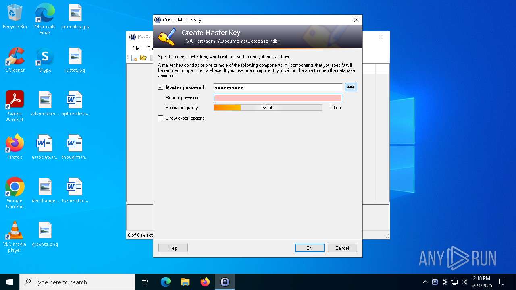Enable Show expert options checkbox
The width and height of the screenshot is (516, 290).
coord(161,118)
